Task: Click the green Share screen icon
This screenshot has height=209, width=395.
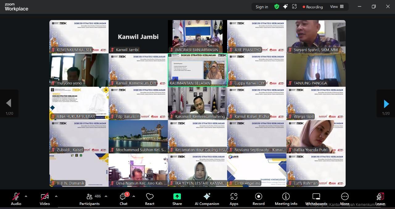Action: (x=177, y=197)
